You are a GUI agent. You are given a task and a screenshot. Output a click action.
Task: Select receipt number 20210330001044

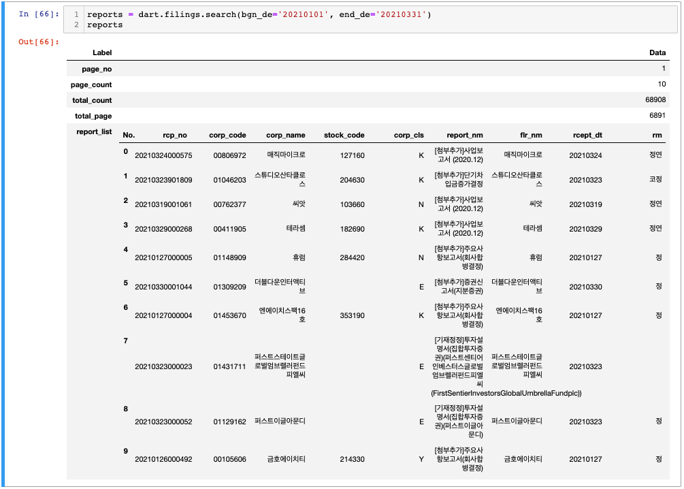163,287
